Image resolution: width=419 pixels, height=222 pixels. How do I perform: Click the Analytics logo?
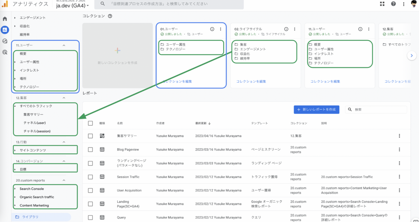(5, 4)
